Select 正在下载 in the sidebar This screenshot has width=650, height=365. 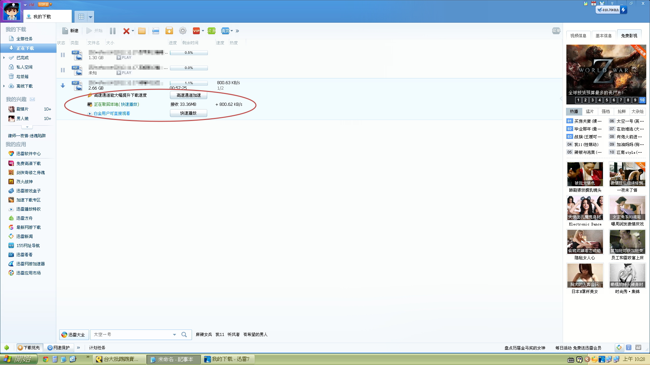[x=25, y=48]
